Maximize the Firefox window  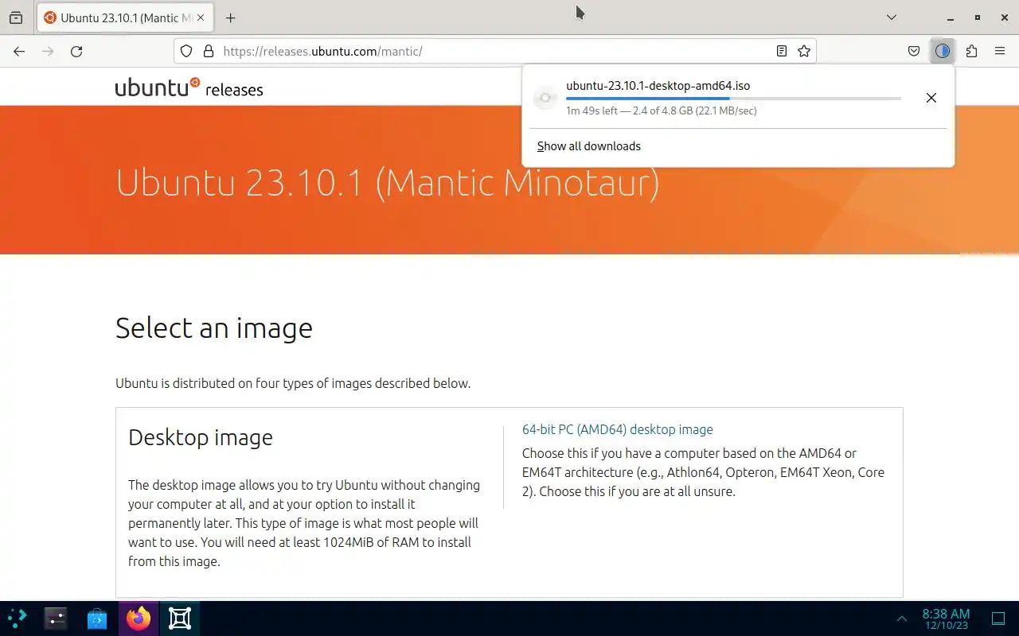[x=978, y=17]
